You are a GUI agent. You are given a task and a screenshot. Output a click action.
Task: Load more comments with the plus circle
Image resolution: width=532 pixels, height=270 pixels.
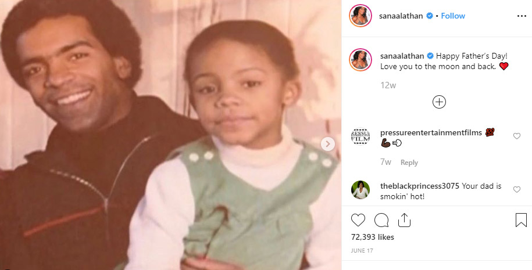(x=439, y=102)
